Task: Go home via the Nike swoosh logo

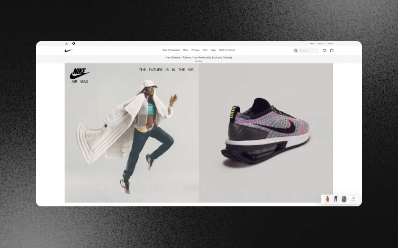Action: point(69,50)
